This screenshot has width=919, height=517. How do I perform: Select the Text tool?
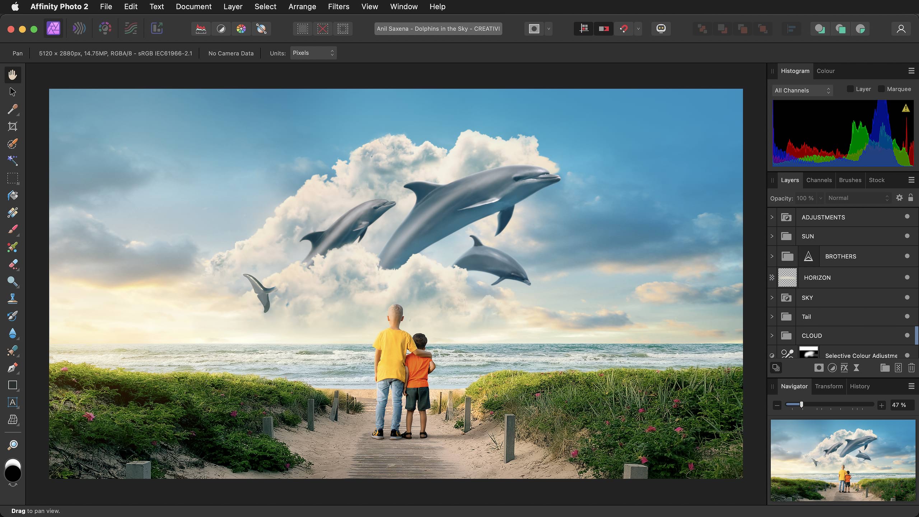coord(13,402)
